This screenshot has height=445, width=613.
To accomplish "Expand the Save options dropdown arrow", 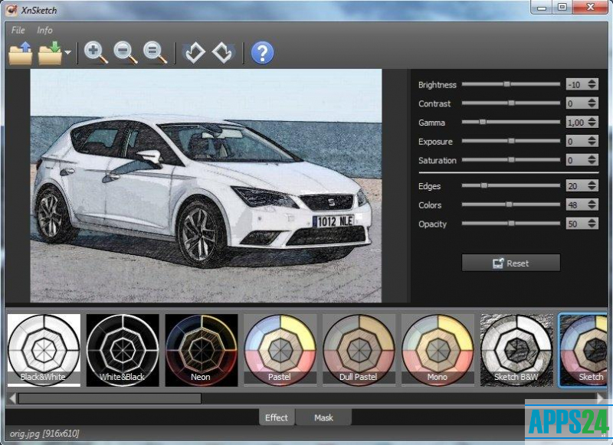I will click(x=67, y=52).
